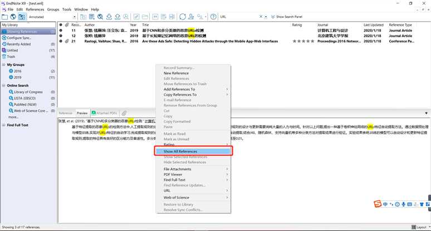The height and width of the screenshot is (231, 431).
Task: Select Configure Sync in sidebar
Action: (19, 38)
